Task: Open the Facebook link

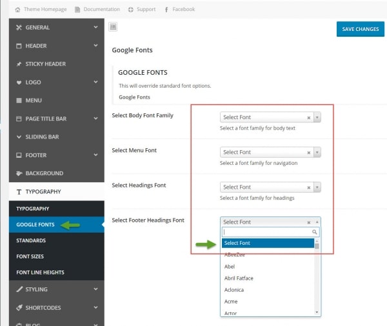Action: (x=184, y=10)
